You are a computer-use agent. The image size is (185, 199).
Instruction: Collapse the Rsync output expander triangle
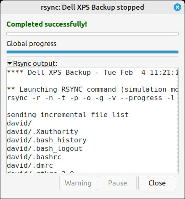click(10, 63)
